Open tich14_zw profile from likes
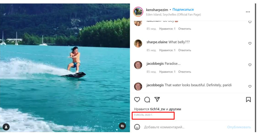The height and width of the screenshot is (137, 261). click(158, 109)
